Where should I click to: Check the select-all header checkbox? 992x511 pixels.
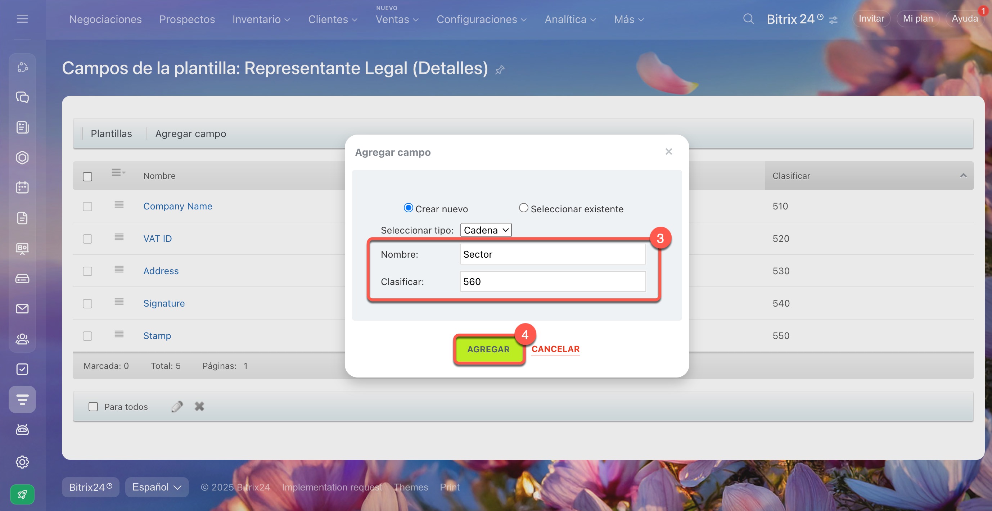[87, 176]
